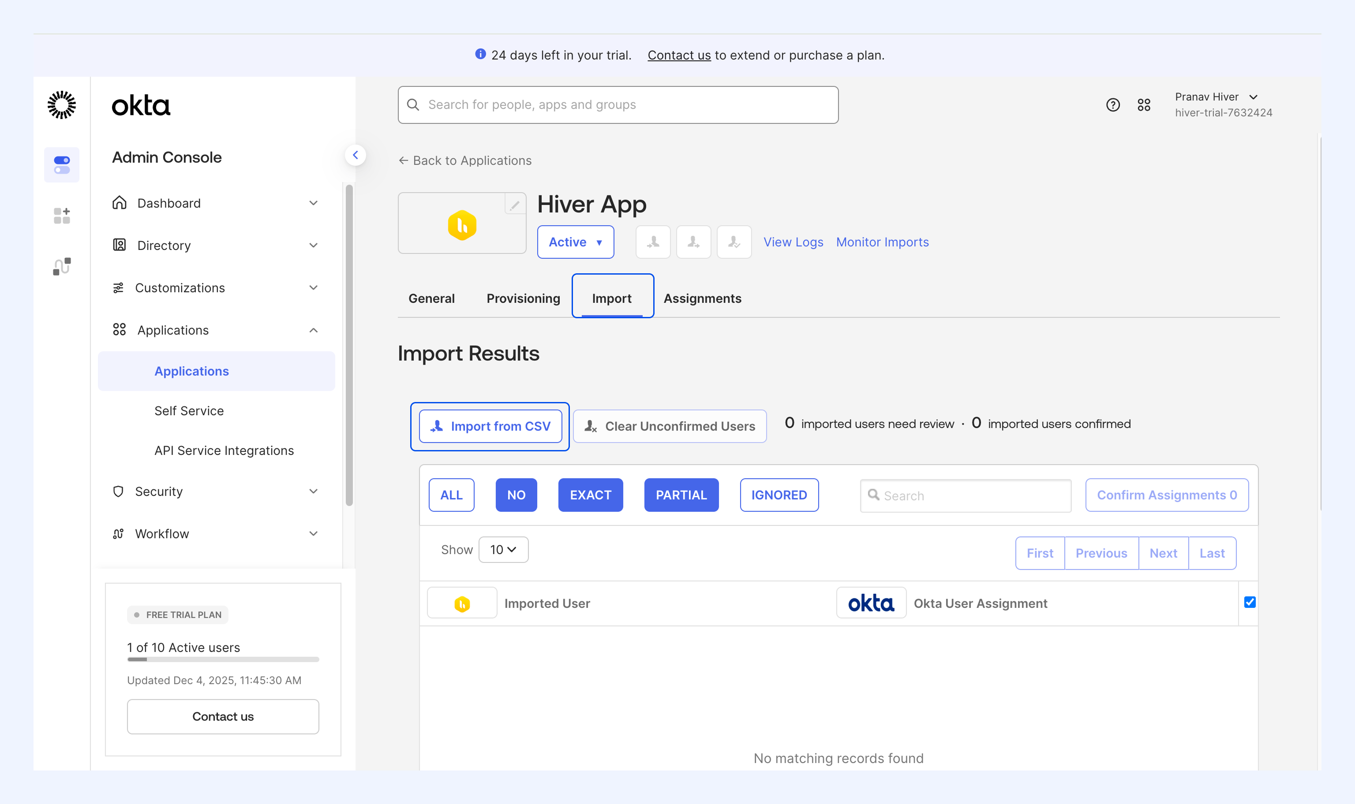Image resolution: width=1355 pixels, height=804 pixels.
Task: Expand the Customizations menu chevron
Action: point(313,287)
